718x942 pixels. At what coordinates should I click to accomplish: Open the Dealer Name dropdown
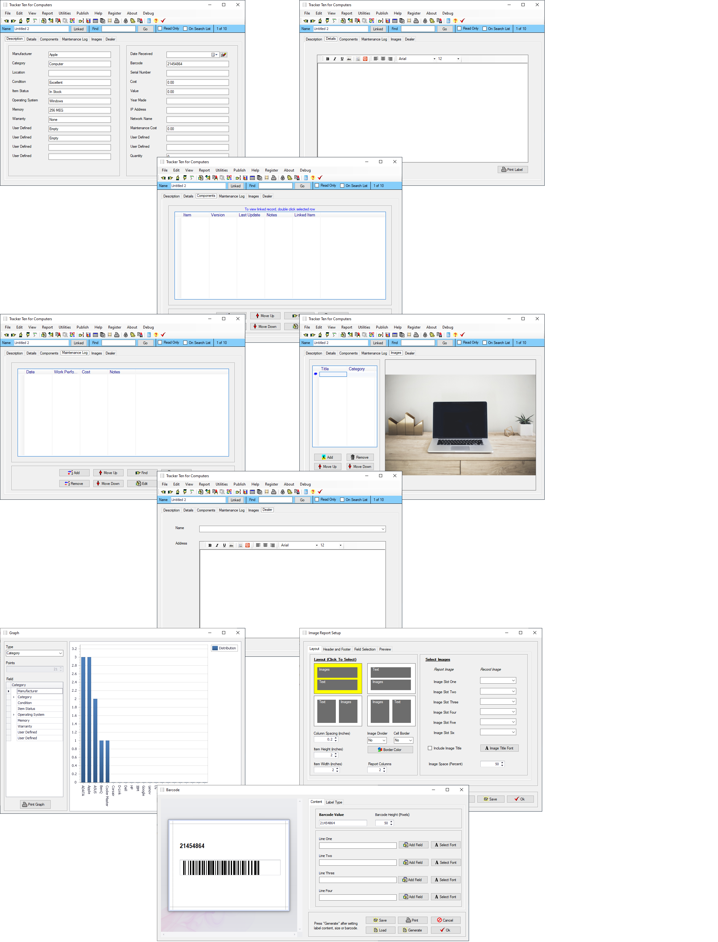click(382, 529)
